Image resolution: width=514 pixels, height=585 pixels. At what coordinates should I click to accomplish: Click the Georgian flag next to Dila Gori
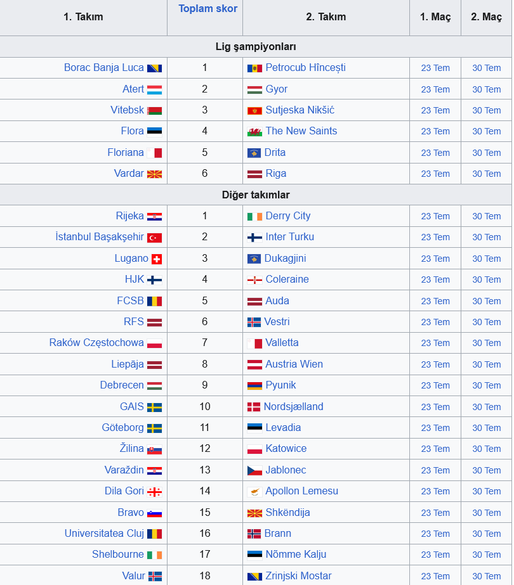pos(154,492)
